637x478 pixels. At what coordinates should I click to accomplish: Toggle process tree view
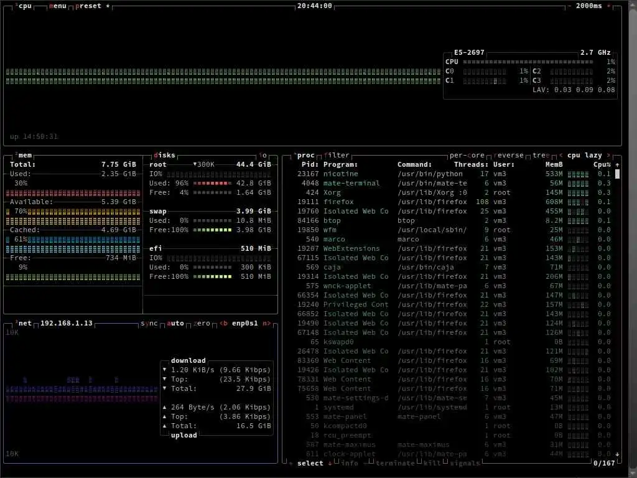(x=541, y=155)
